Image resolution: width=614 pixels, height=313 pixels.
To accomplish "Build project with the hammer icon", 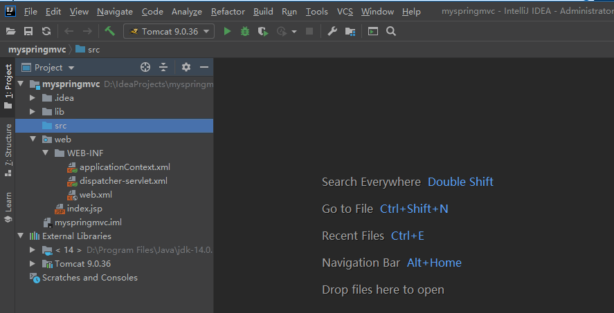I will click(109, 31).
